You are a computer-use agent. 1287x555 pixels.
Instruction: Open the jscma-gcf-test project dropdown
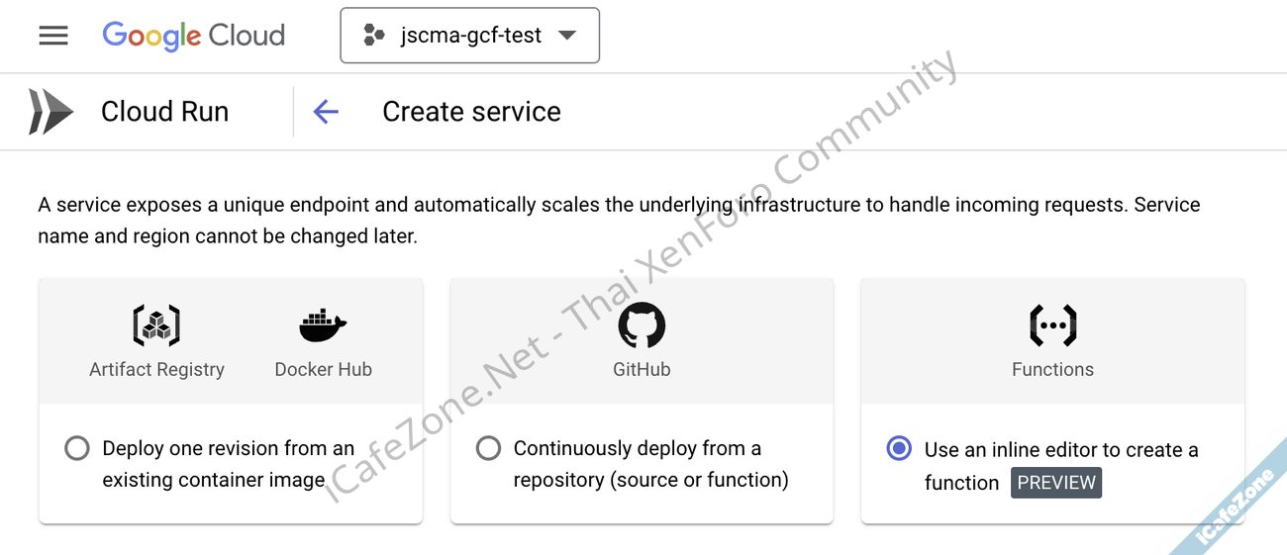coord(470,36)
